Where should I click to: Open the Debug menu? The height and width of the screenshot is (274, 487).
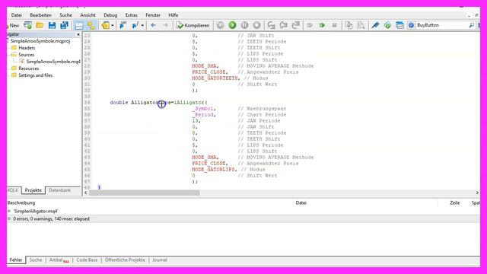(x=110, y=15)
